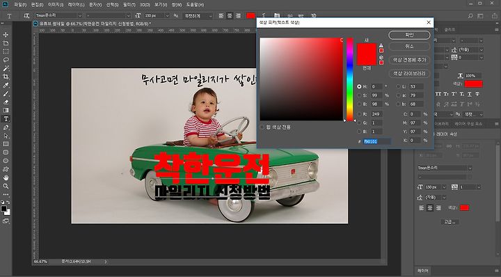Click right align text in options bar
Screen dimensions: 501x277
tap(238, 15)
